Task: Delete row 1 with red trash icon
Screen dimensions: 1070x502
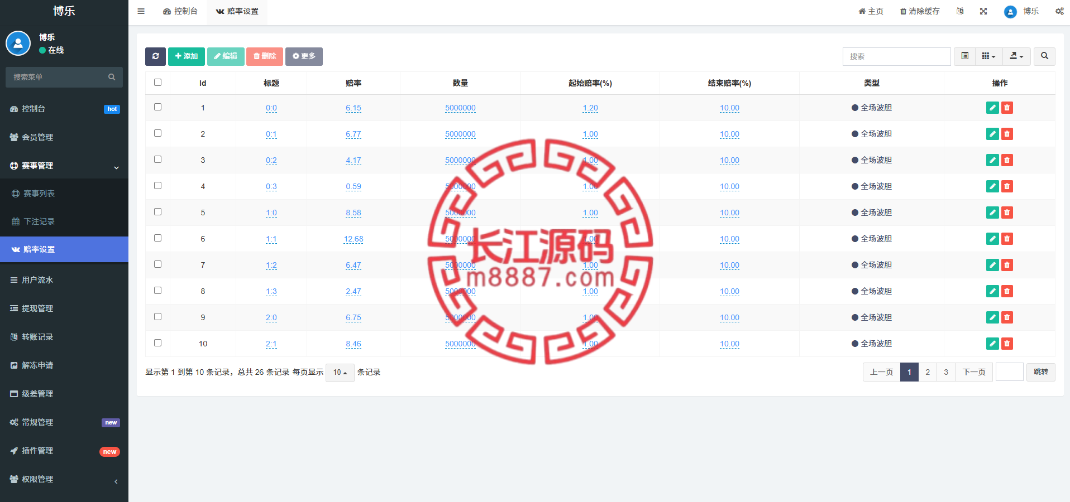Action: [x=1007, y=108]
